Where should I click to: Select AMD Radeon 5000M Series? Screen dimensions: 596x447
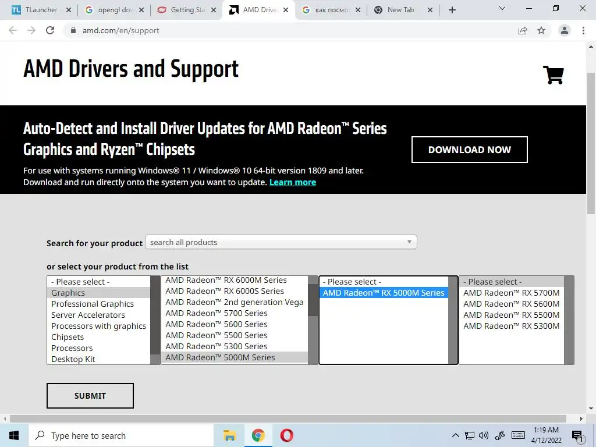pos(235,357)
